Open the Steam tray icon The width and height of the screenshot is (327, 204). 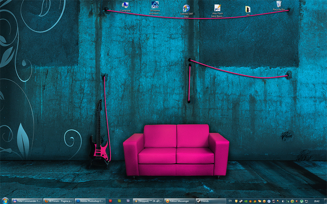click(x=241, y=201)
